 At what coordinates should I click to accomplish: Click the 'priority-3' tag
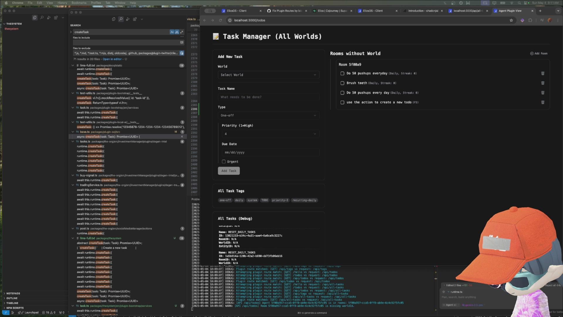(280, 200)
